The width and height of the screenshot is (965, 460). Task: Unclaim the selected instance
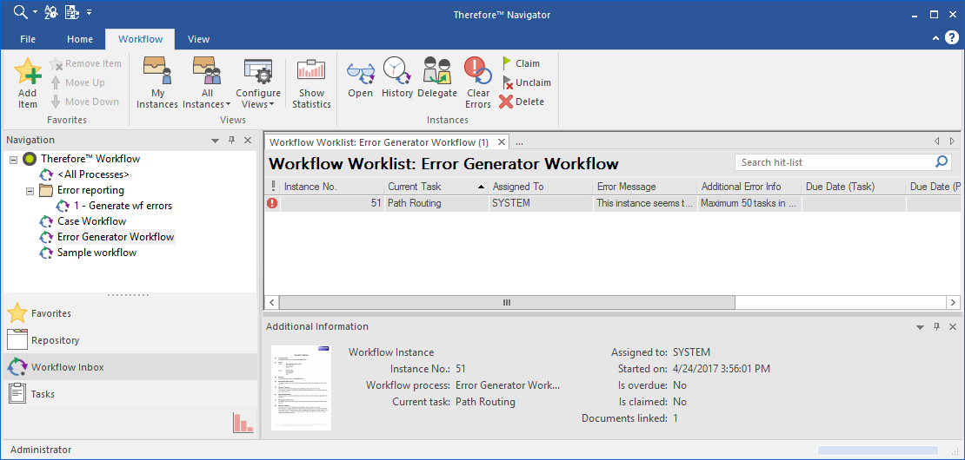click(x=526, y=82)
